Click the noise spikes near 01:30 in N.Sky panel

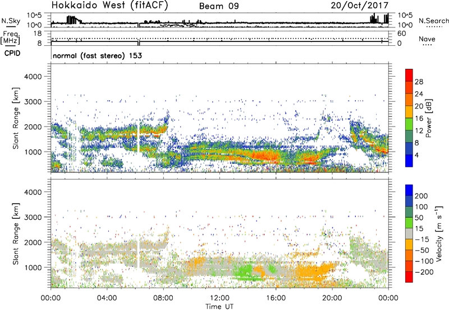[x=72, y=20]
